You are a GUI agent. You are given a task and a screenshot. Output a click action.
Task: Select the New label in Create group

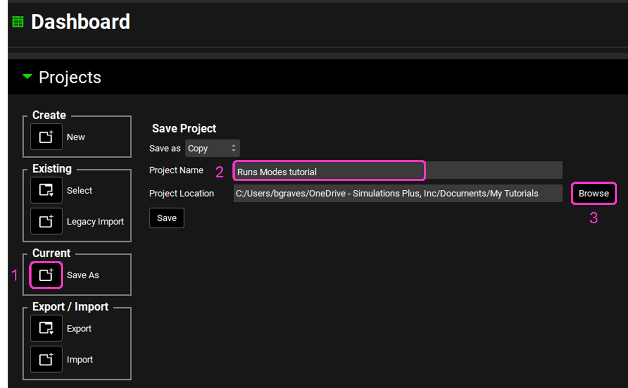[76, 137]
